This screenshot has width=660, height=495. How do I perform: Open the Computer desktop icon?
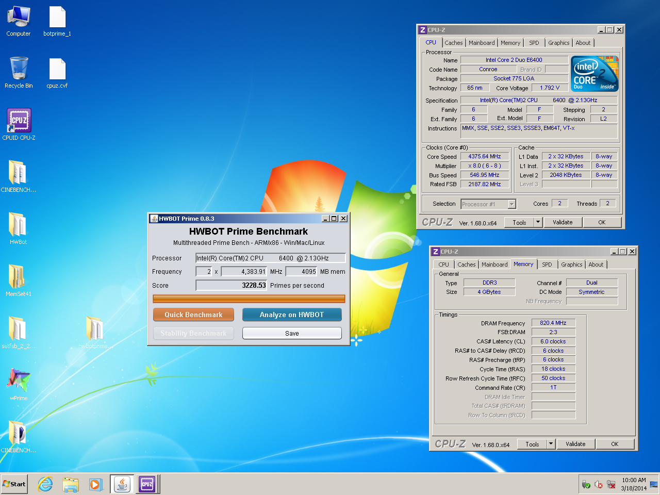click(x=19, y=21)
